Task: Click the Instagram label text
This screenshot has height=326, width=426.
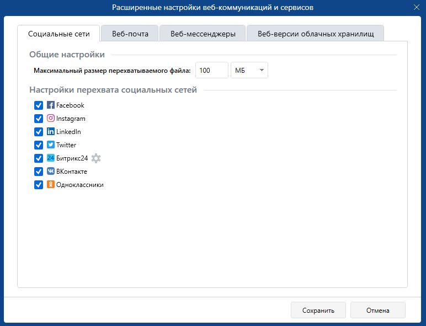Action: click(x=71, y=119)
